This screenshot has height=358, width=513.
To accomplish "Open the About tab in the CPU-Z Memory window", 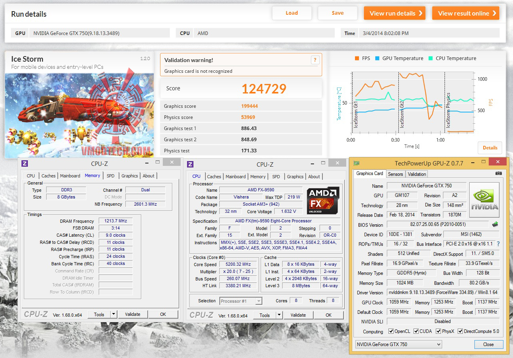I will [x=148, y=176].
